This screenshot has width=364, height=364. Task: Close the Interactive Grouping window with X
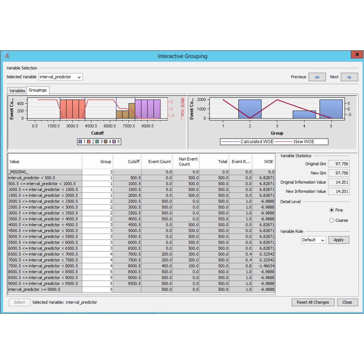click(x=357, y=55)
